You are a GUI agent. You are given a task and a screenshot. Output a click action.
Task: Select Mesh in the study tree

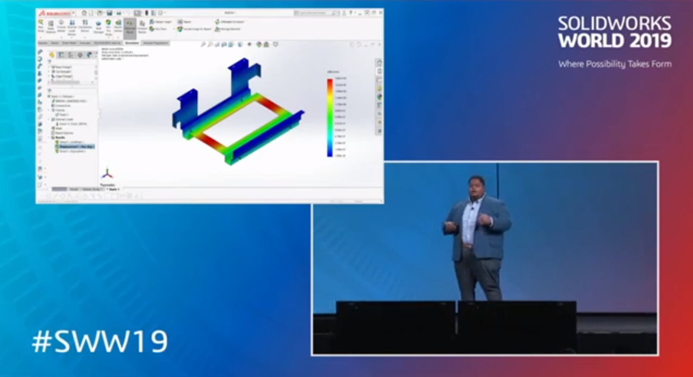pyautogui.click(x=57, y=129)
